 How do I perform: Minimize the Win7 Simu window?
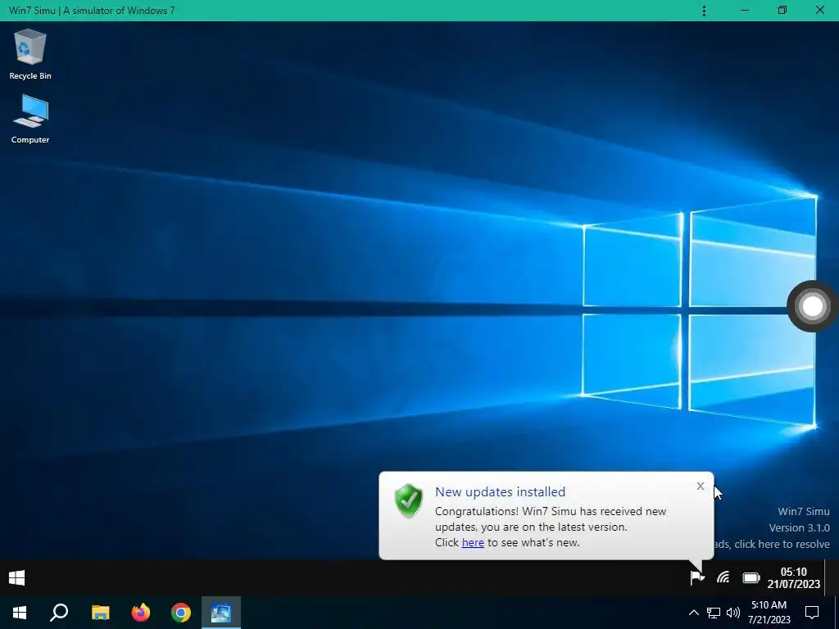744,11
